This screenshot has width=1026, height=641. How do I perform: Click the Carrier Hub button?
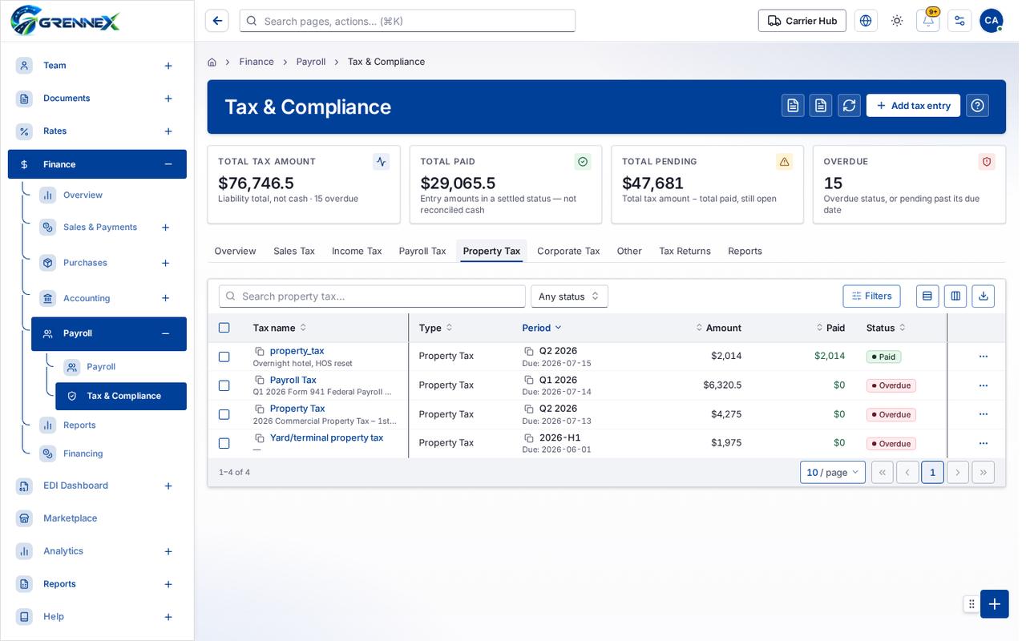pos(802,21)
